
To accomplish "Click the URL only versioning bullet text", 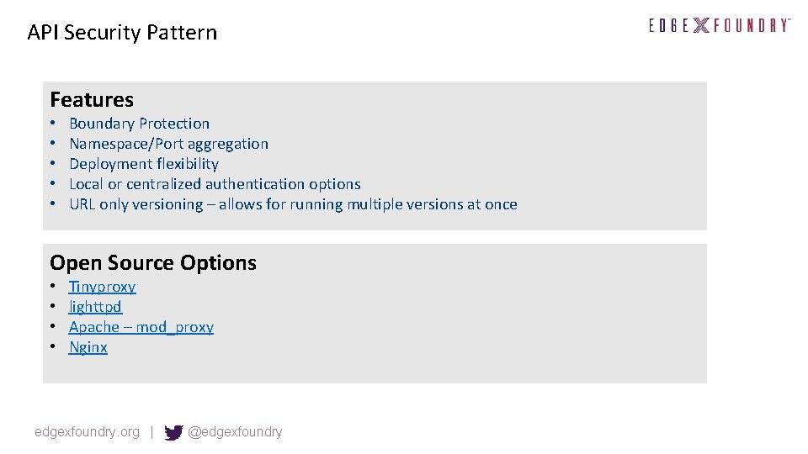I will [293, 204].
